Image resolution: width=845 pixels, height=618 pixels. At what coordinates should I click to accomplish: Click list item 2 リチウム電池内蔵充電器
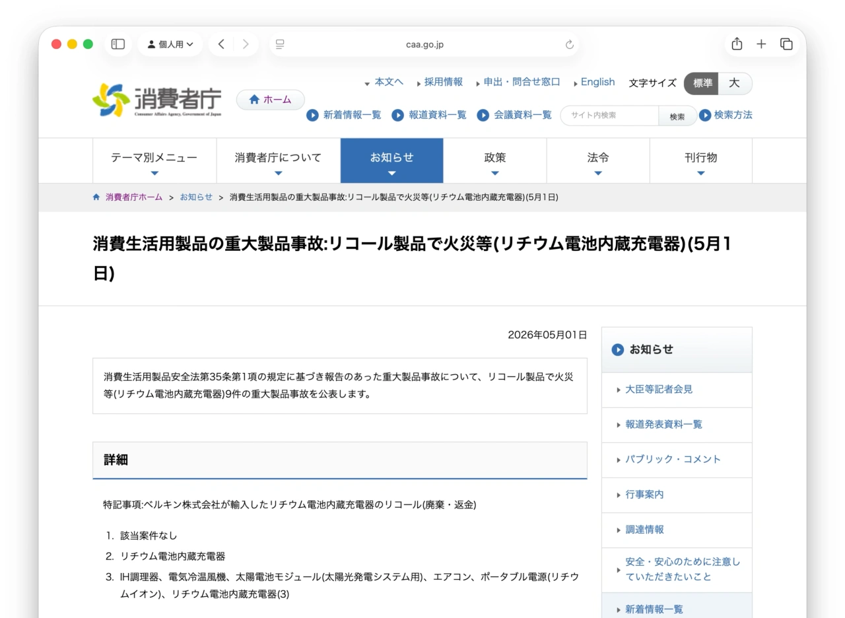click(x=172, y=556)
